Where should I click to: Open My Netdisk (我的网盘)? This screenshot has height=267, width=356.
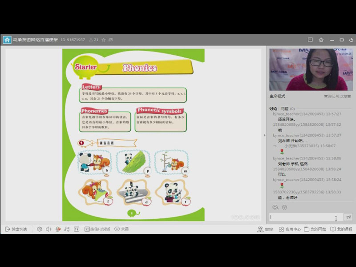pos(315,229)
